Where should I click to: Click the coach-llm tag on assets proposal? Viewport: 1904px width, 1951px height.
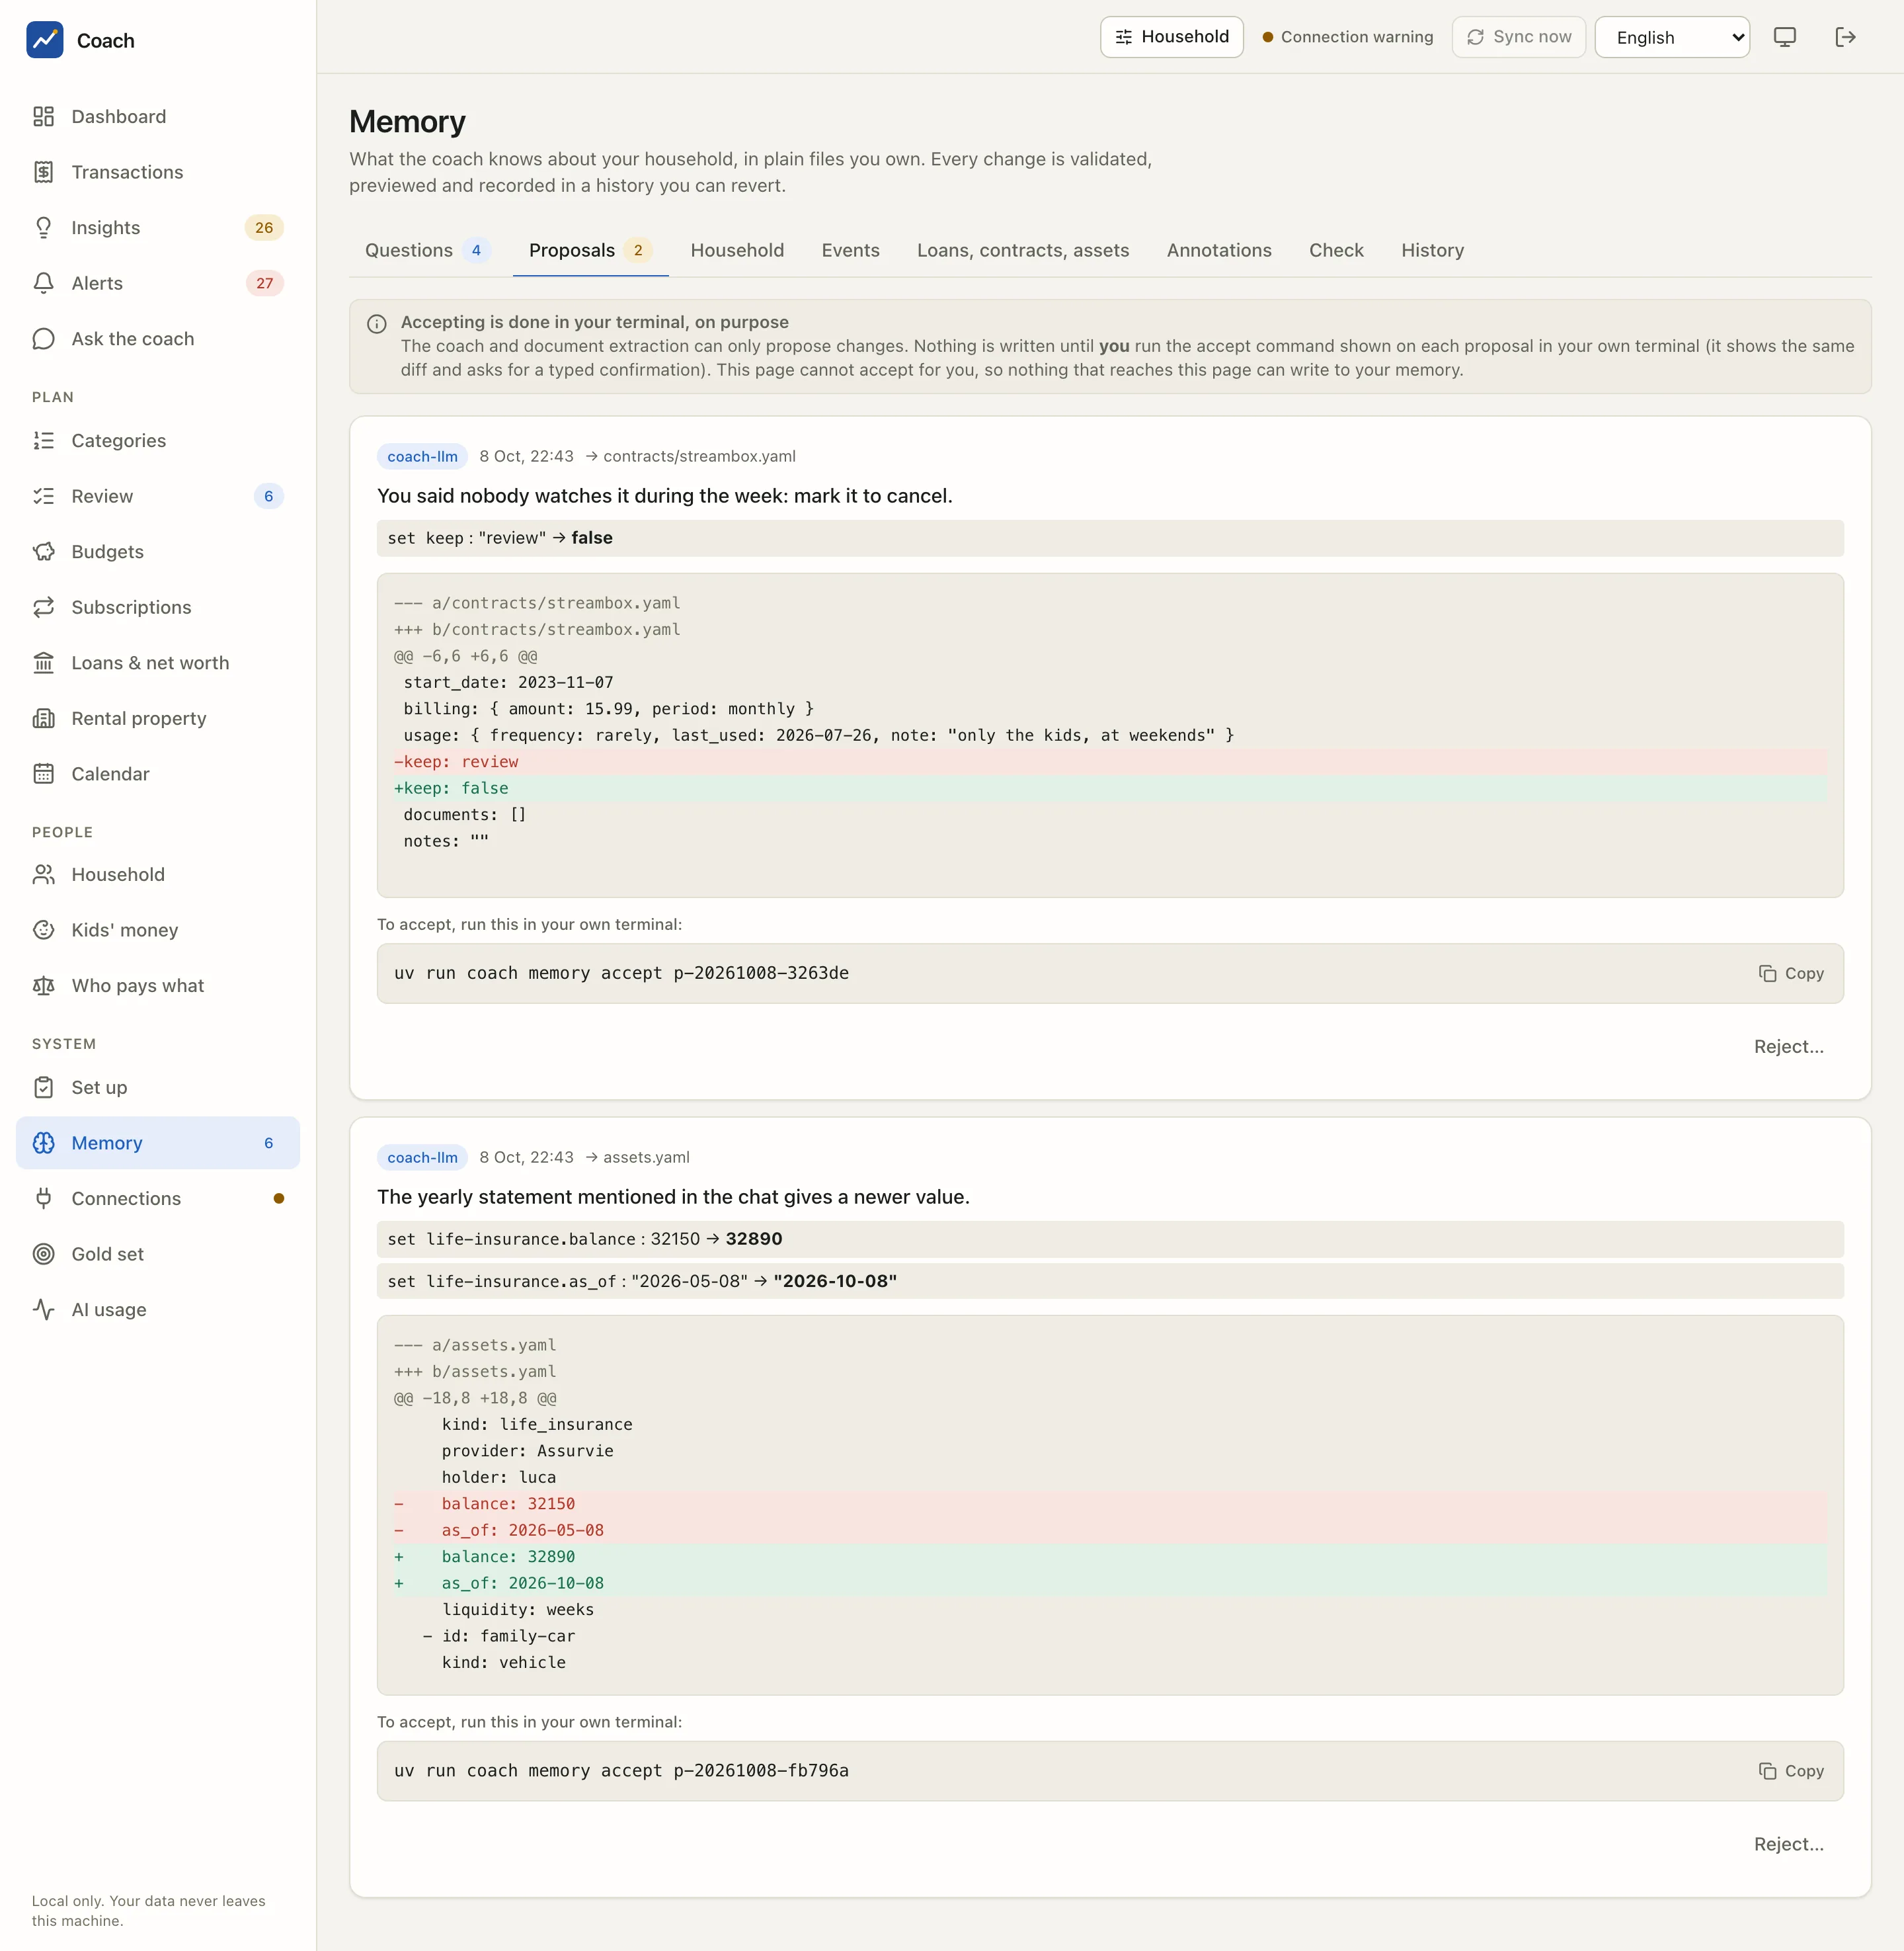click(422, 1157)
